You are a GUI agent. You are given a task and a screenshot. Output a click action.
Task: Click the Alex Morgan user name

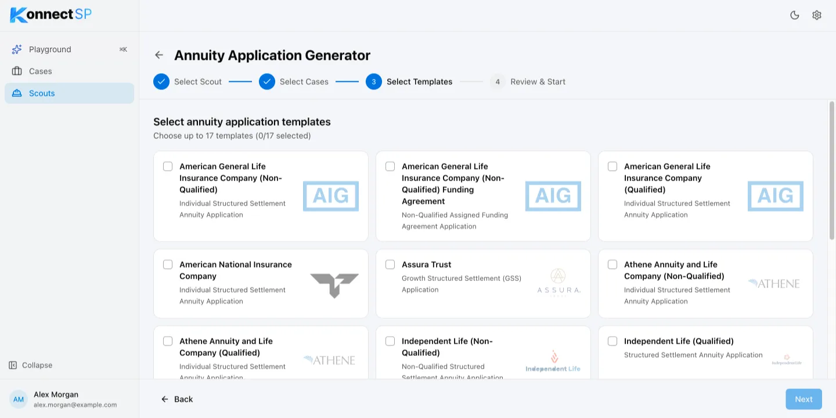56,395
